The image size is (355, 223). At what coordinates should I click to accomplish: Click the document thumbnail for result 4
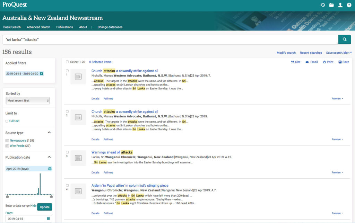click(78, 191)
